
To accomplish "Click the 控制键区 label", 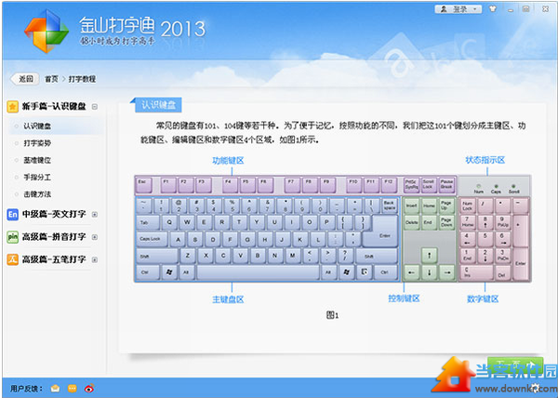I will pos(404,298).
